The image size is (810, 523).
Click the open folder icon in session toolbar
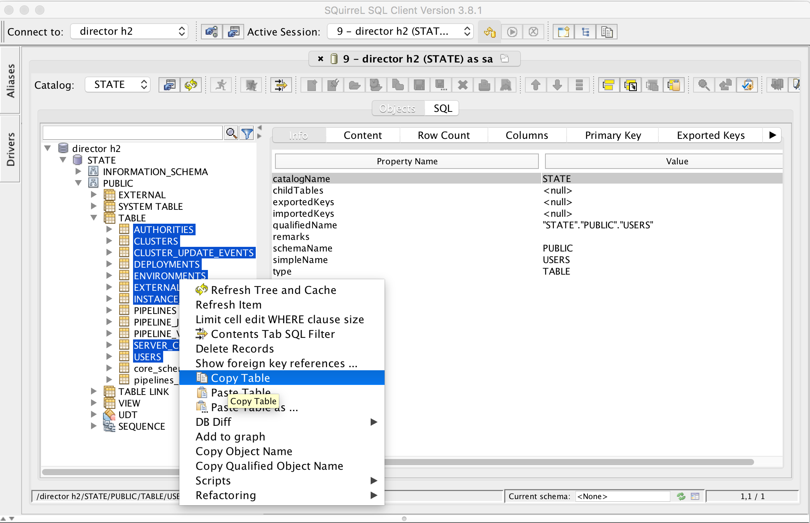click(x=355, y=85)
